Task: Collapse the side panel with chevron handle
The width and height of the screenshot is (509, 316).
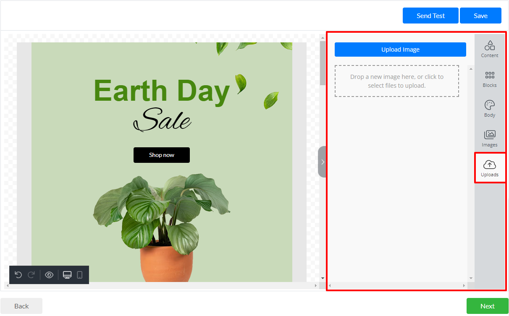Action: (322, 162)
